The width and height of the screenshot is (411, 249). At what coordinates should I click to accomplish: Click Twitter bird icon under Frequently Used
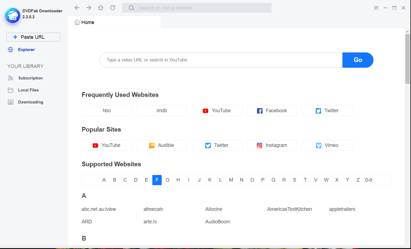(x=318, y=111)
